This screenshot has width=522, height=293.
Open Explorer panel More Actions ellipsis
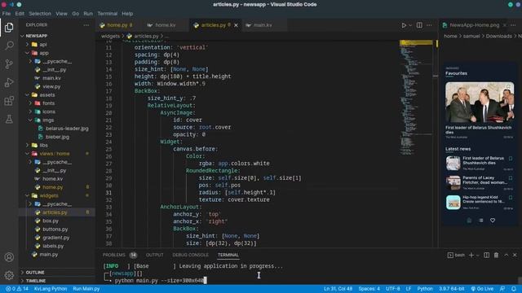pyautogui.click(x=86, y=25)
